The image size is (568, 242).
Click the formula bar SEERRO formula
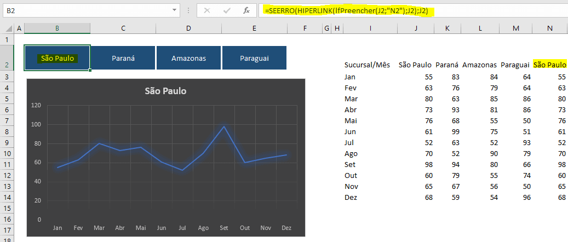pyautogui.click(x=346, y=11)
